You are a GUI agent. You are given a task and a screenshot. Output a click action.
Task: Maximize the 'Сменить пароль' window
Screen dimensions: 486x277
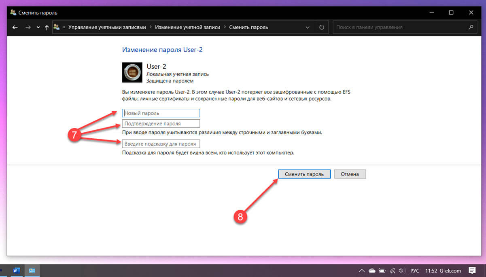pos(451,13)
